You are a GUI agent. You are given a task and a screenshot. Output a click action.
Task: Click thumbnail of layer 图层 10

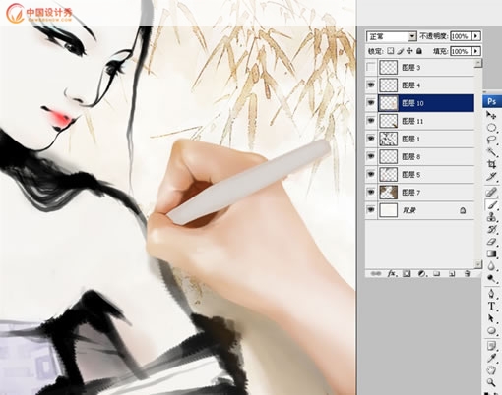click(389, 103)
